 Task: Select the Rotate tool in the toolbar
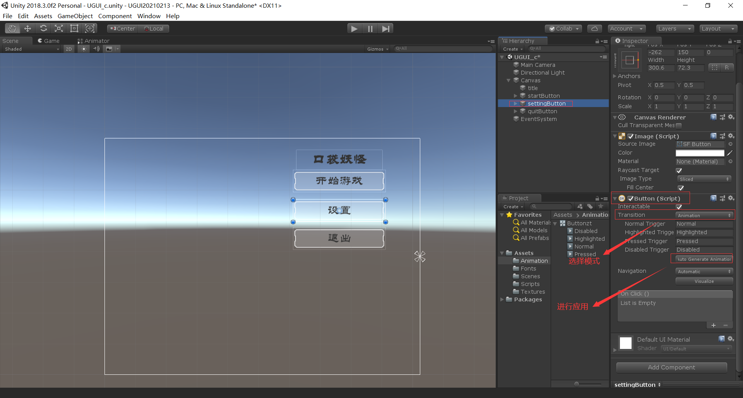(43, 28)
